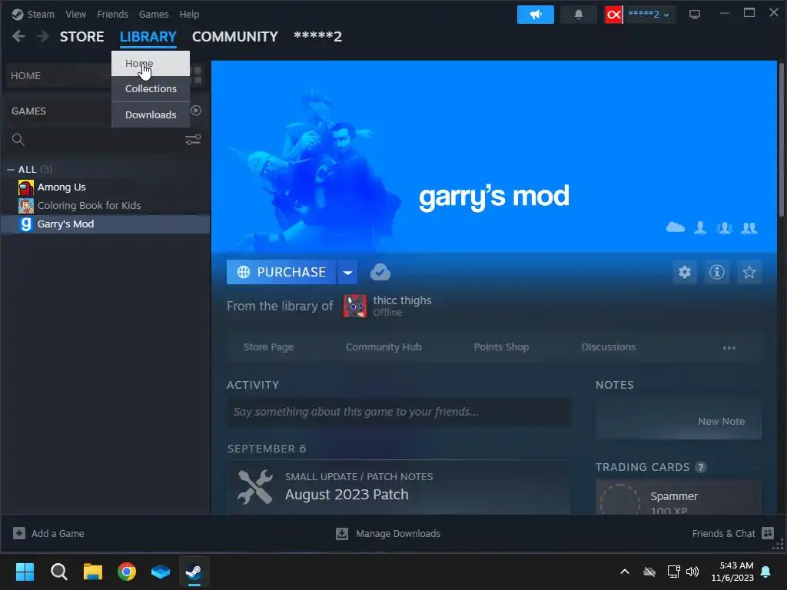This screenshot has height=590, width=787.
Task: Select Collections in Library dropdown
Action: 151,89
